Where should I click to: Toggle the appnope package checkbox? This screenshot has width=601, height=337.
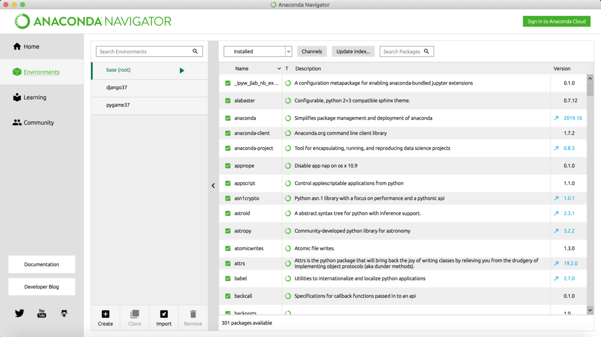pos(228,166)
